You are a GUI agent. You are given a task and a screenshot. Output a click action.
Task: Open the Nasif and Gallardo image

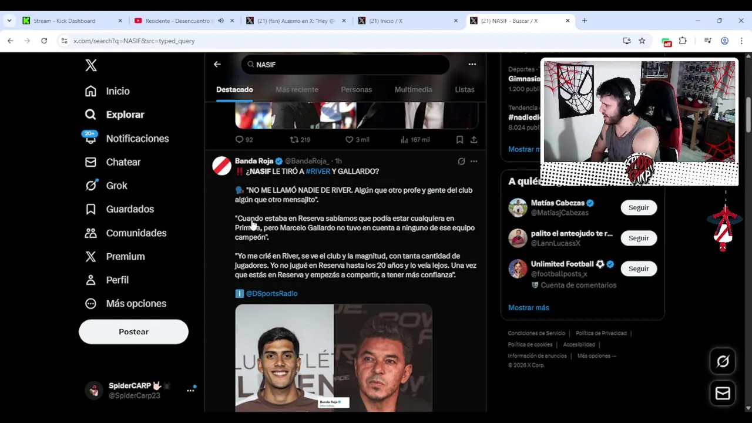[x=334, y=357]
